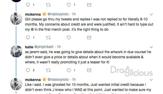This screenshot has height=94, width=163.
Task: Open options chevron on mckenna's first tweet
Action: click(x=151, y=15)
